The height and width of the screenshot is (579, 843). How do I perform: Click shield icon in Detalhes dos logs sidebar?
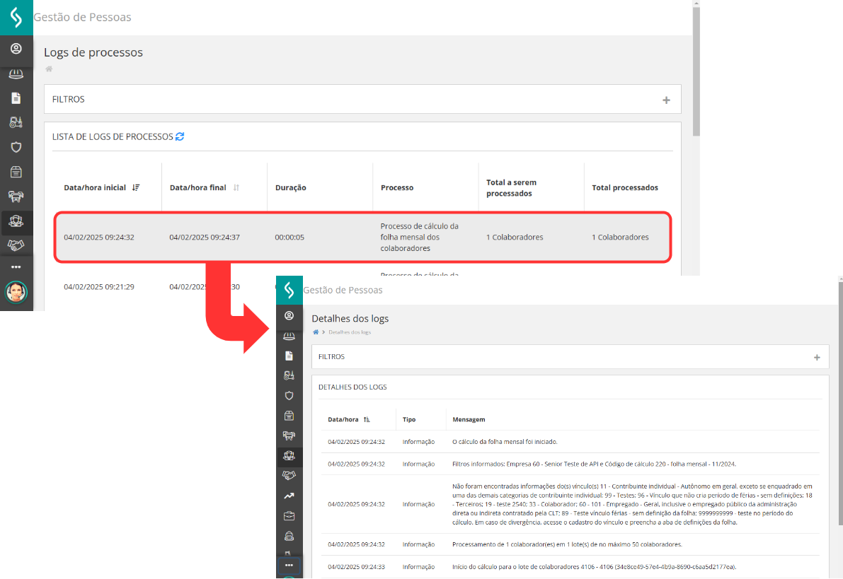tap(289, 396)
